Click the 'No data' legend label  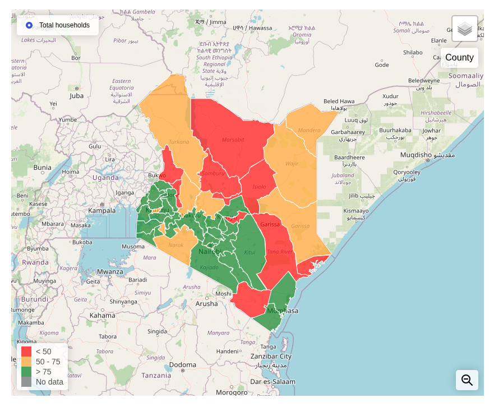pos(49,382)
